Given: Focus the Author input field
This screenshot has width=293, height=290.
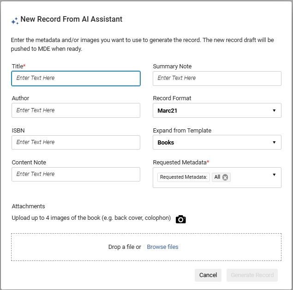Looking at the screenshot, I should coord(76,110).
